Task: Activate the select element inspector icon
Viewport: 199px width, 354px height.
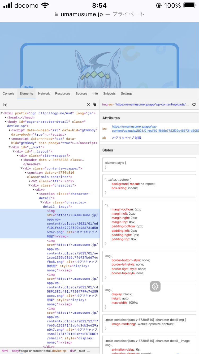Action: pyautogui.click(x=5, y=105)
